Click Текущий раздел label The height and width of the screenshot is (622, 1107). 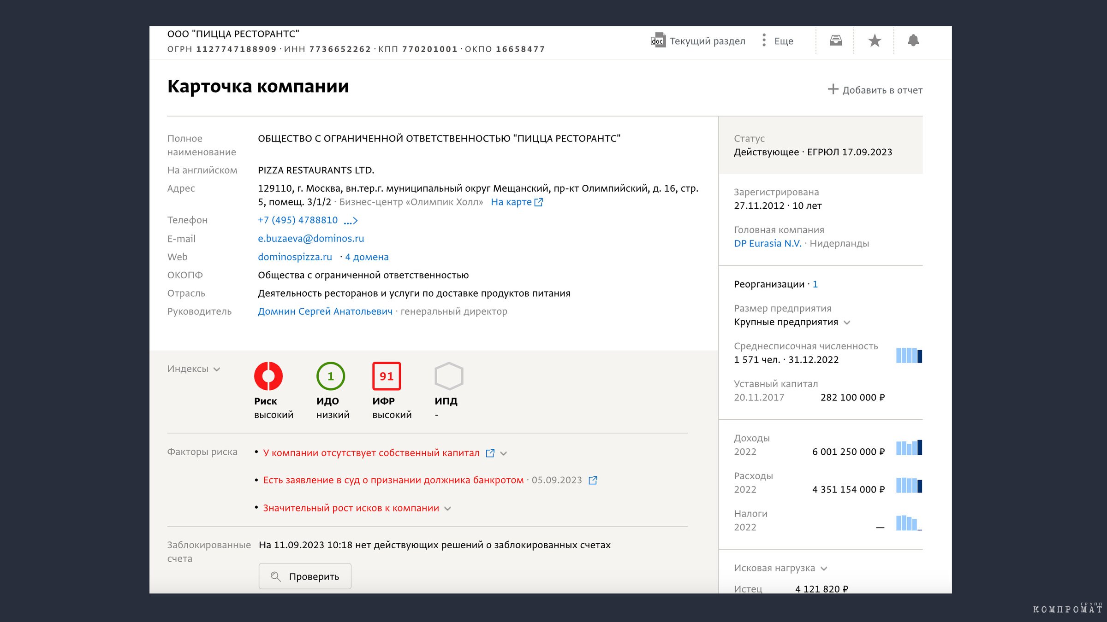click(707, 41)
